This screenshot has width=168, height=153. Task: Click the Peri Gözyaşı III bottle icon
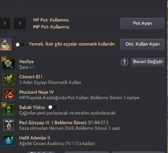pos(9,125)
